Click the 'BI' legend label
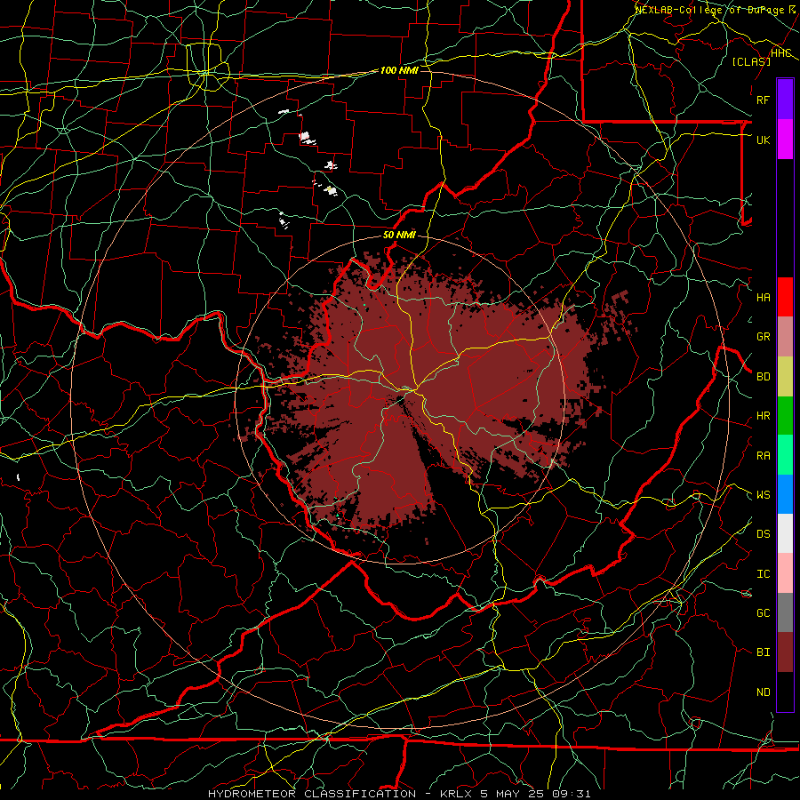The width and height of the screenshot is (800, 800). (763, 652)
